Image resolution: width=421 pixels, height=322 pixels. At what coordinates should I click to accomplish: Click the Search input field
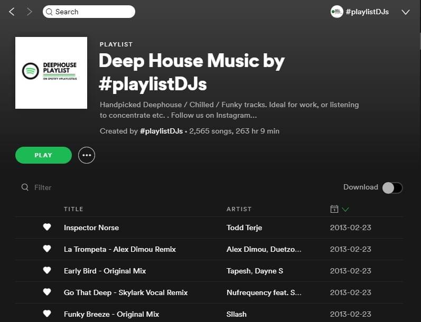(x=89, y=12)
